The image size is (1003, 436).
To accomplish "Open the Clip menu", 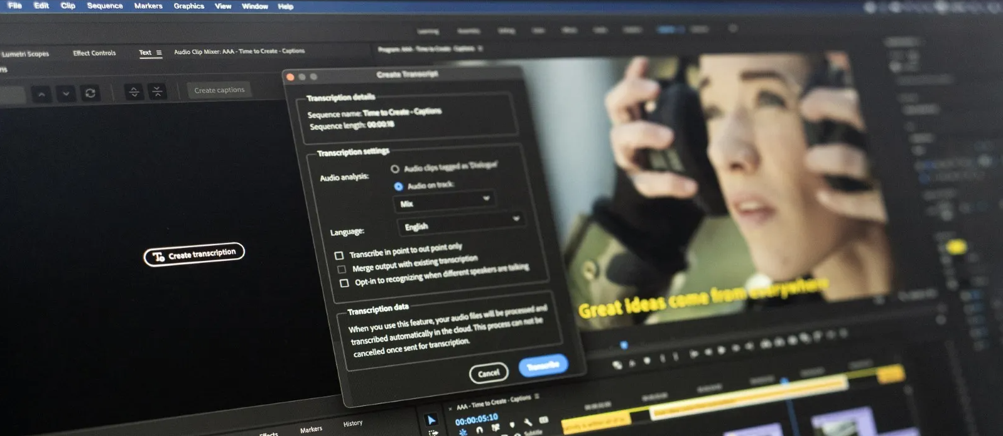I will click(68, 6).
